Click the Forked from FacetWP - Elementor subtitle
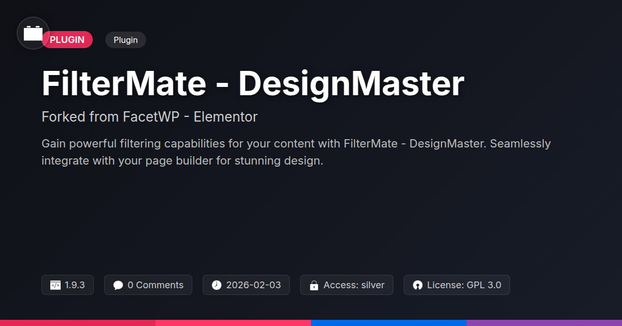622x326 pixels. click(149, 117)
